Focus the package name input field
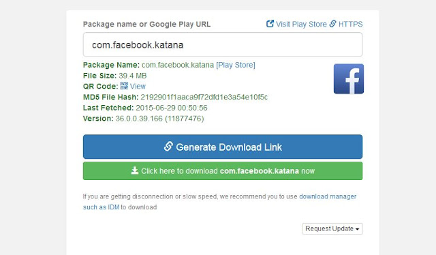Image resolution: width=436 pixels, height=255 pixels. point(223,44)
